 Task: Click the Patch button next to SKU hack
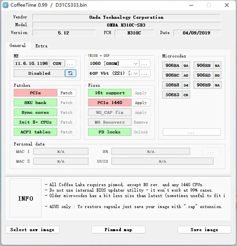pos(66,102)
